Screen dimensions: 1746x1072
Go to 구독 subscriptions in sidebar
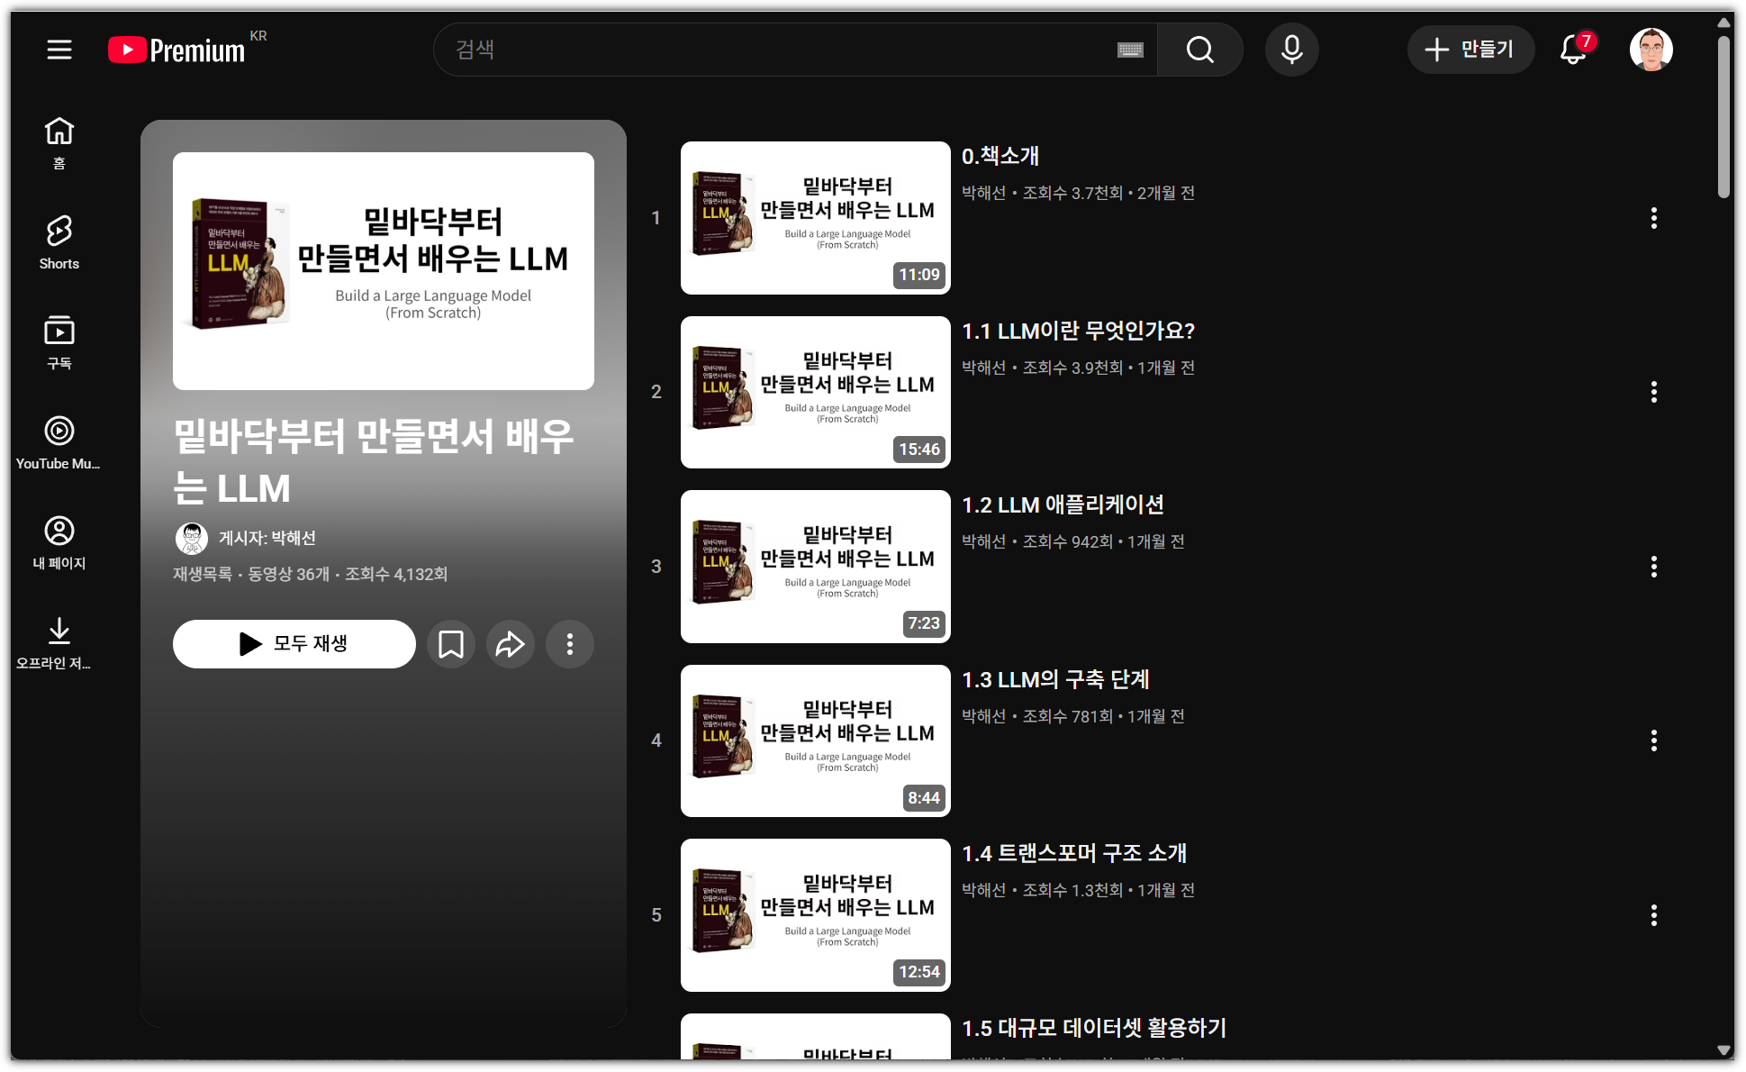click(x=59, y=343)
